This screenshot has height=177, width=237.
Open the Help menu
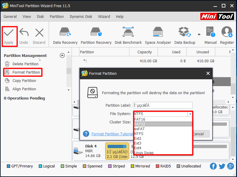(120, 17)
